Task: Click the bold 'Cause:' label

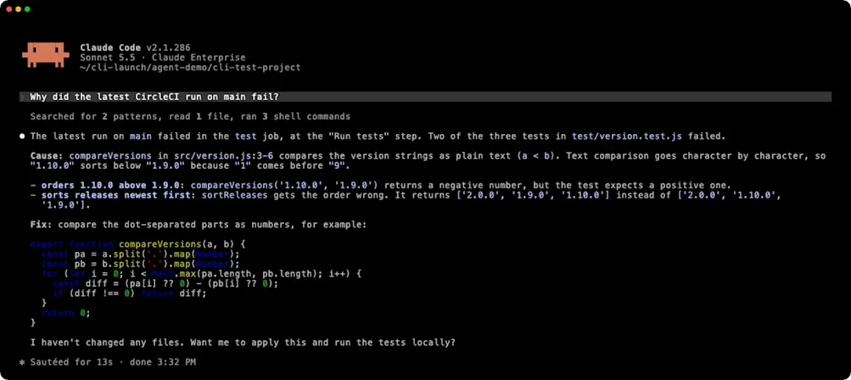Action: pyautogui.click(x=47, y=156)
